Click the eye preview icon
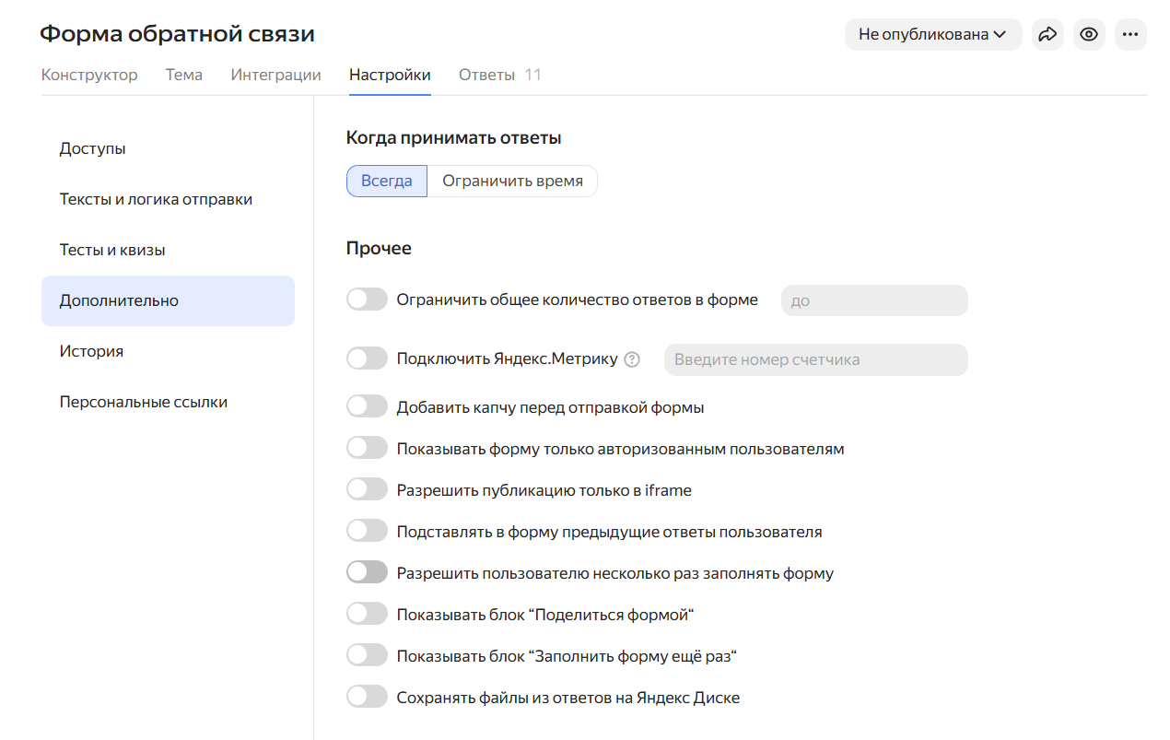This screenshot has height=740, width=1170. (x=1089, y=34)
